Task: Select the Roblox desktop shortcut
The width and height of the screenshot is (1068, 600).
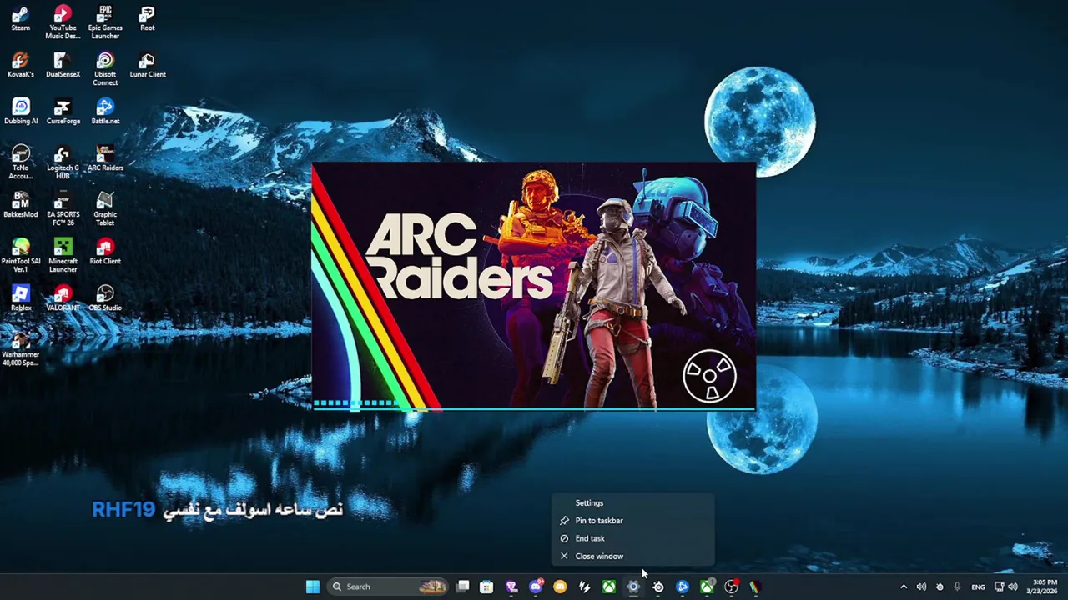Action: tap(21, 299)
